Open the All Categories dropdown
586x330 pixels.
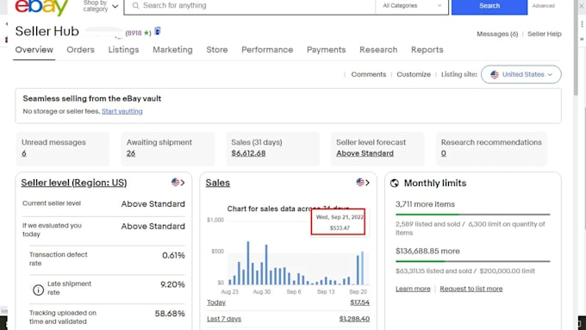[x=412, y=6]
